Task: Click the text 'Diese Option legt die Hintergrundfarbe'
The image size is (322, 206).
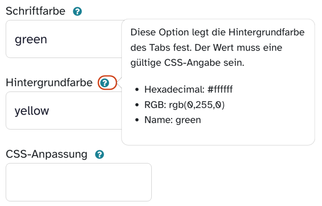Action: point(218,33)
